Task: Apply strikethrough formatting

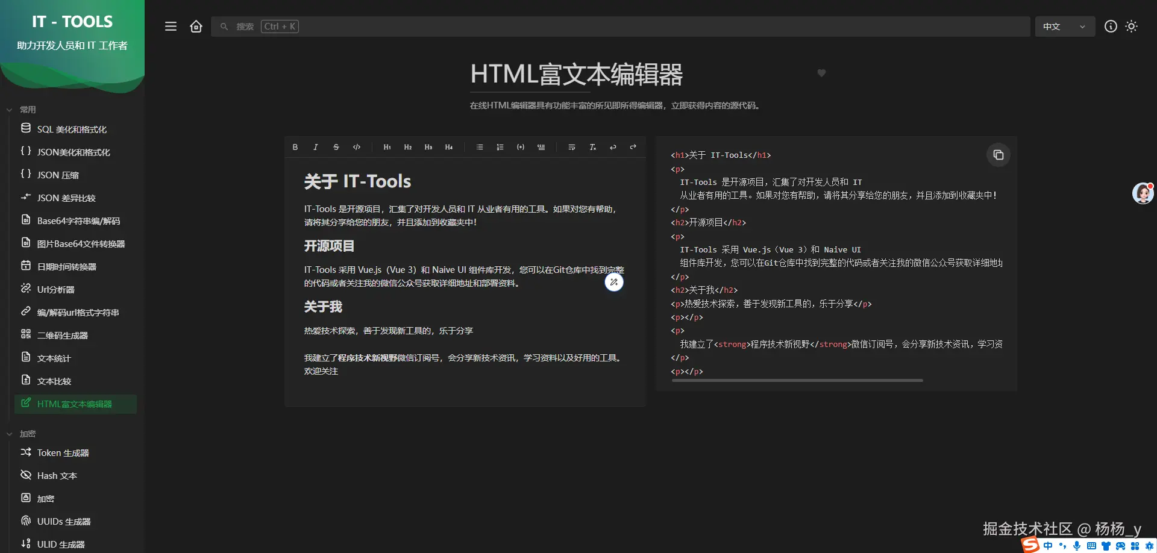Action: tap(336, 147)
